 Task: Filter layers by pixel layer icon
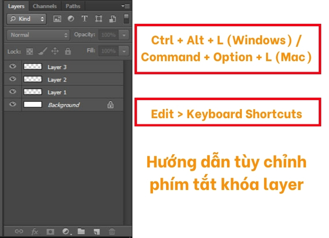tap(57, 19)
